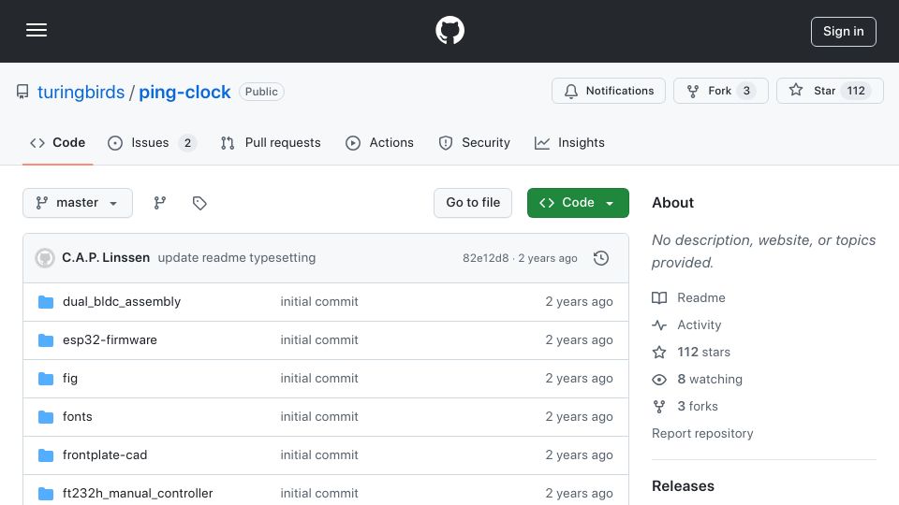899x505 pixels.
Task: Fork the repository
Action: pos(721,91)
